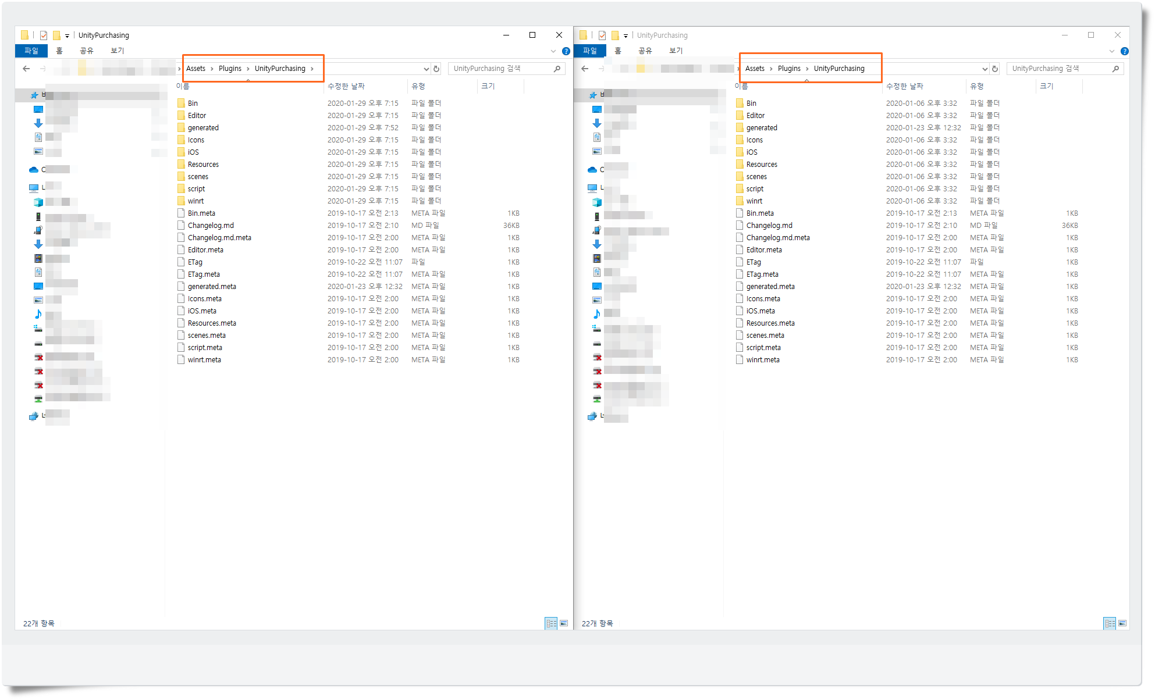The width and height of the screenshot is (1155, 699).
Task: Click search magnifier icon in right window
Action: pyautogui.click(x=1115, y=69)
